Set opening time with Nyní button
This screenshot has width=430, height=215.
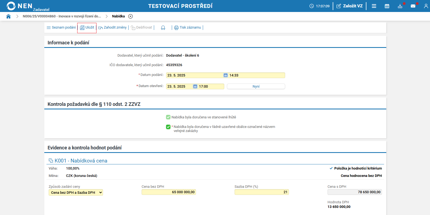click(256, 86)
